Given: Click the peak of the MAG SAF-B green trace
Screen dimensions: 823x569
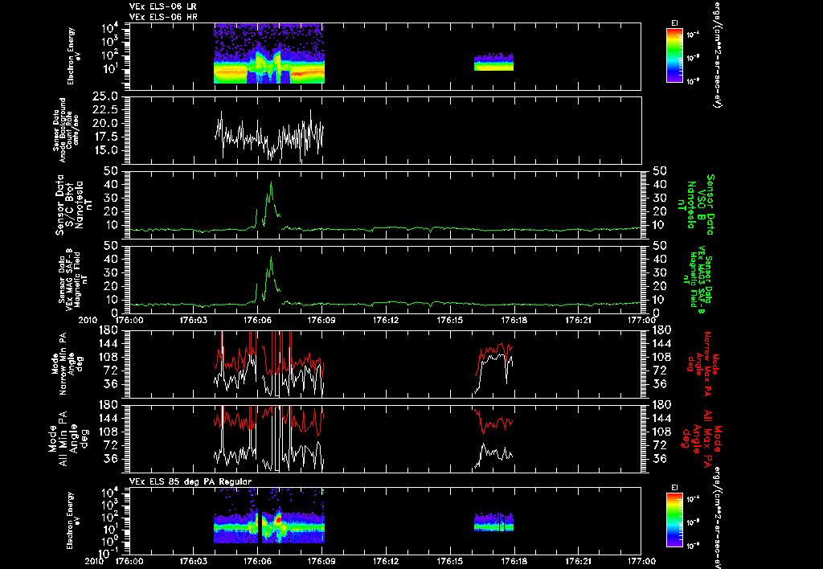Looking at the screenshot, I should point(271,257).
